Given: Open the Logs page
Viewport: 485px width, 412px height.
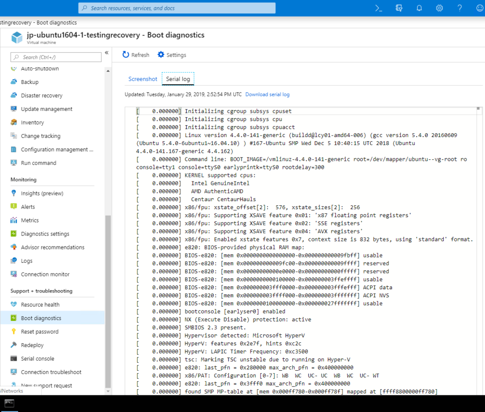Looking at the screenshot, I should pyautogui.click(x=27, y=261).
